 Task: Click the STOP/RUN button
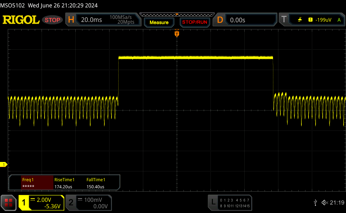pos(195,22)
